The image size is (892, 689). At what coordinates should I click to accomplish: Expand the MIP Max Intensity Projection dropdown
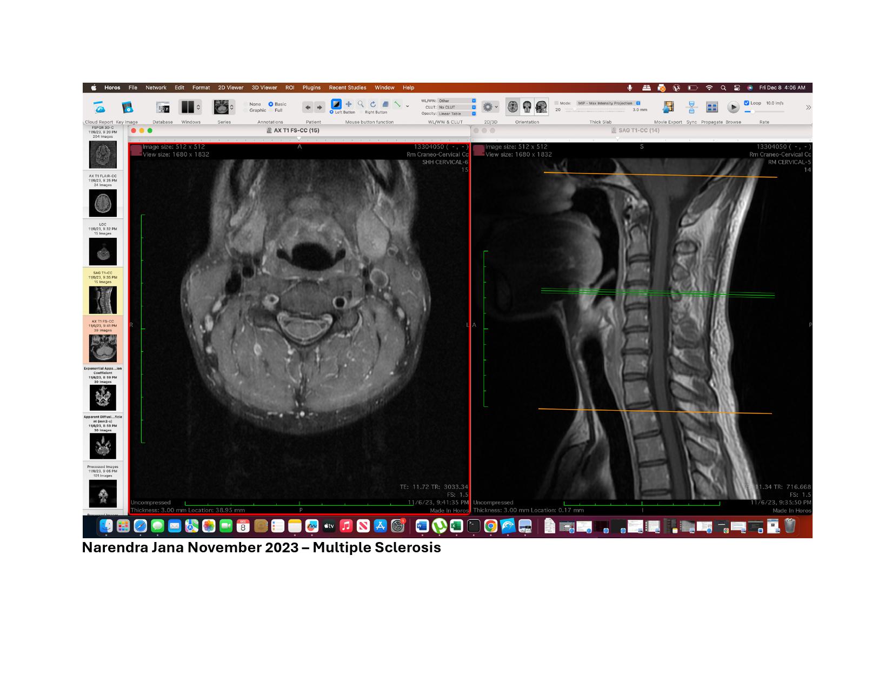pyautogui.click(x=608, y=103)
